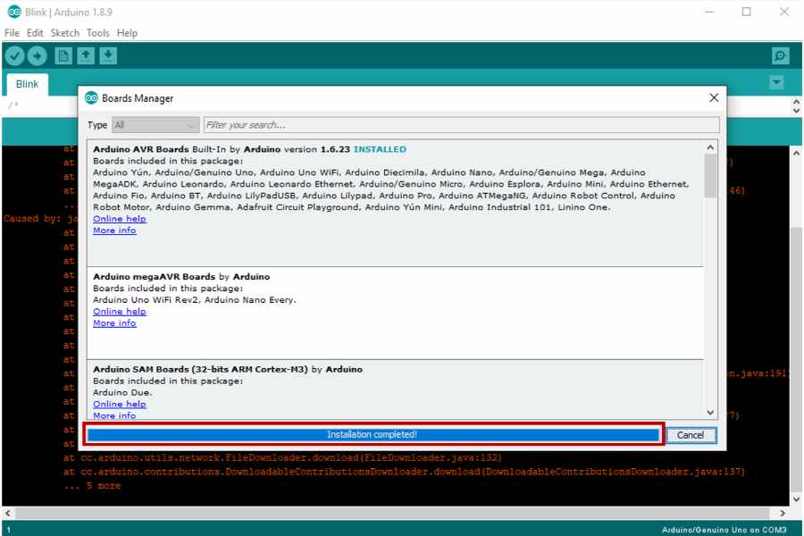Focus the Filter your search field
The width and height of the screenshot is (804, 536).
(x=462, y=125)
